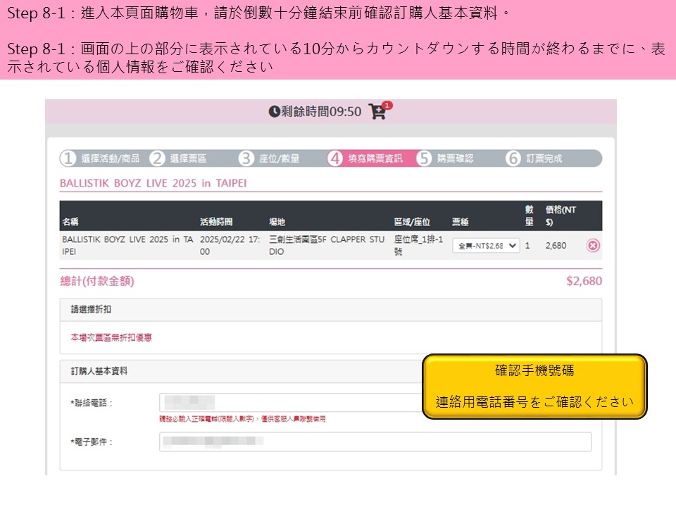Click the 本場次票區無折扣優惠 notice text
Screen dimensions: 676x507
click(111, 338)
